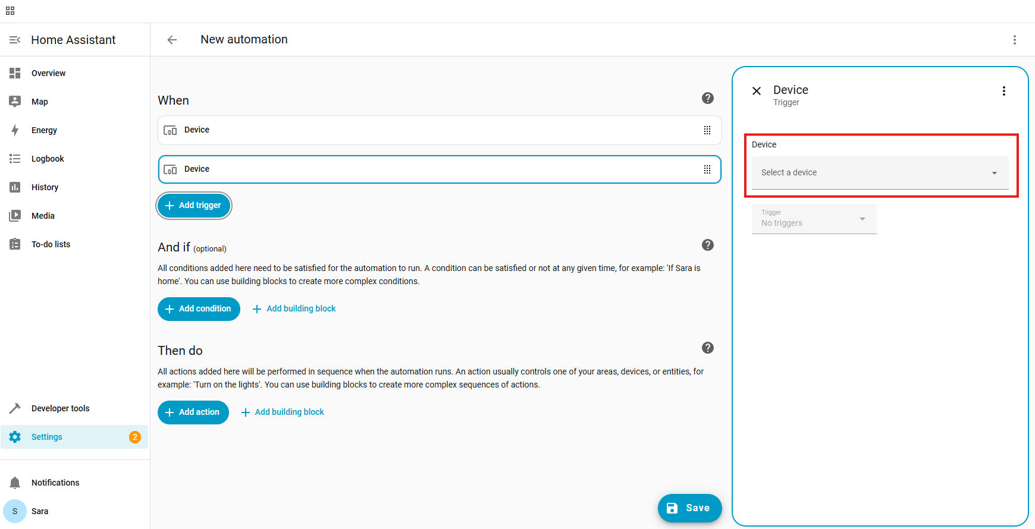Click the Energy lightning bolt icon
The width and height of the screenshot is (1035, 529).
[15, 130]
